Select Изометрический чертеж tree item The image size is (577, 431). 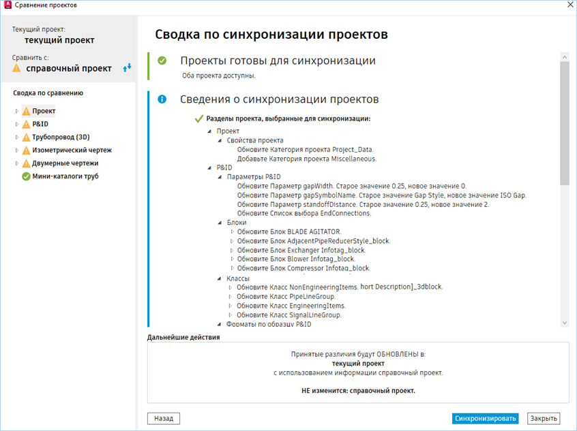click(72, 150)
